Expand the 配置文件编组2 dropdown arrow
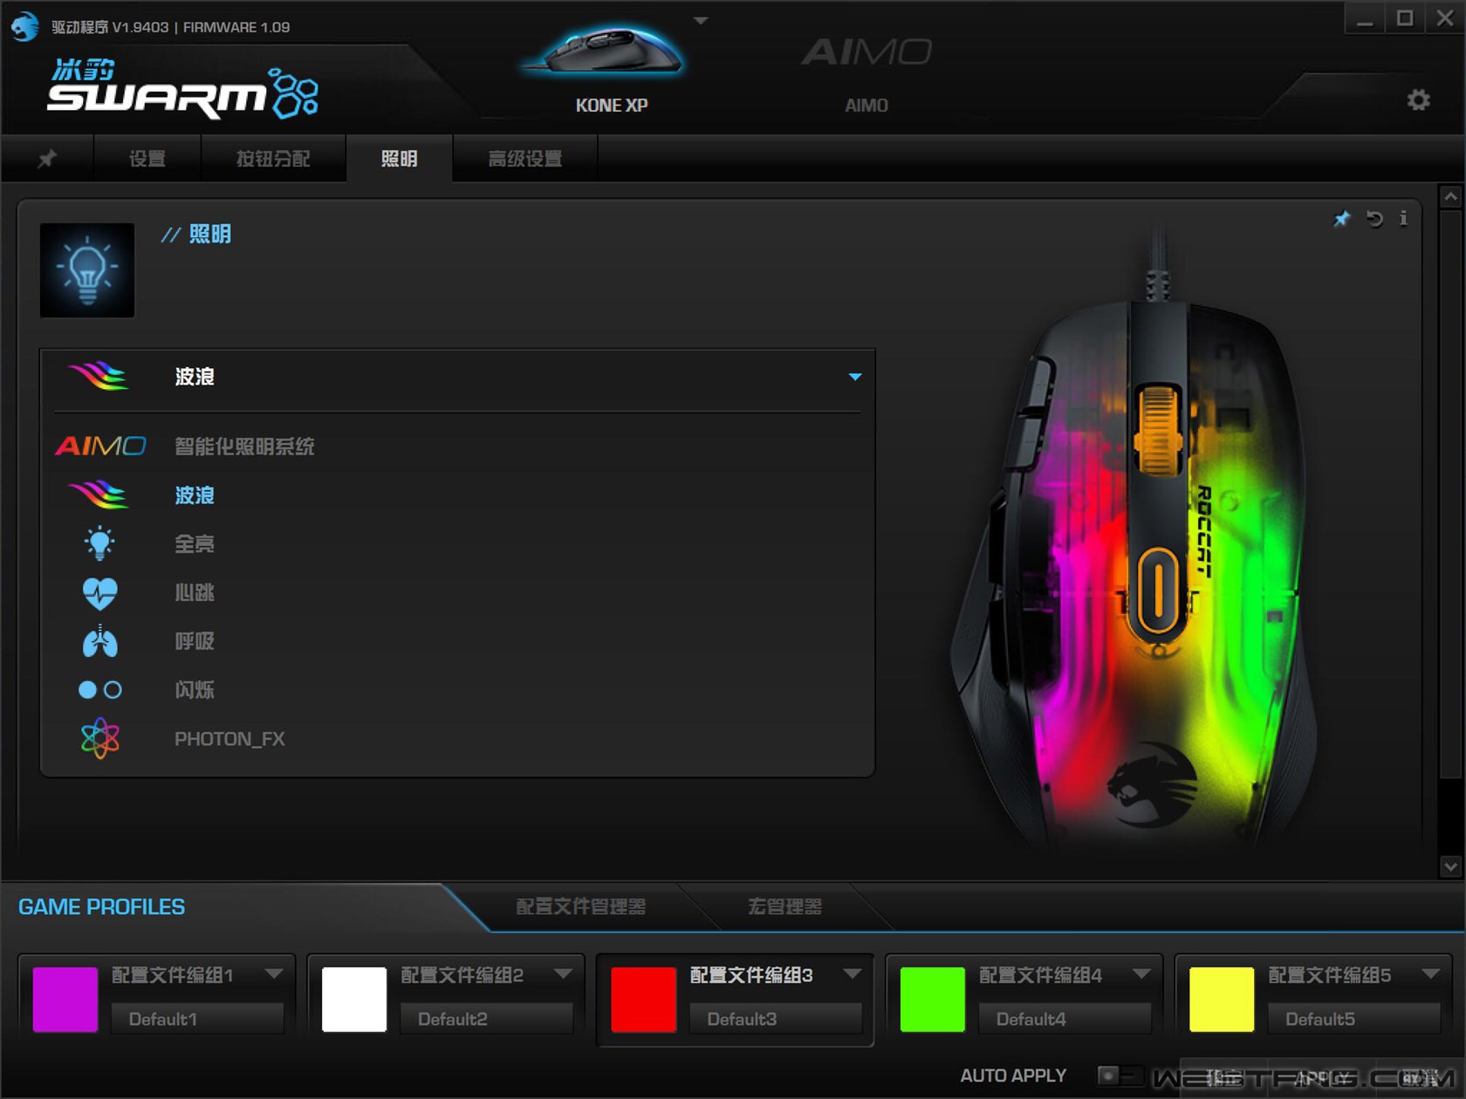This screenshot has height=1099, width=1466. 564,973
